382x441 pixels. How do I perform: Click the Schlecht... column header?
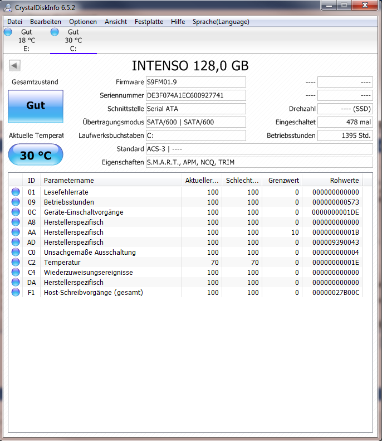tap(242, 180)
